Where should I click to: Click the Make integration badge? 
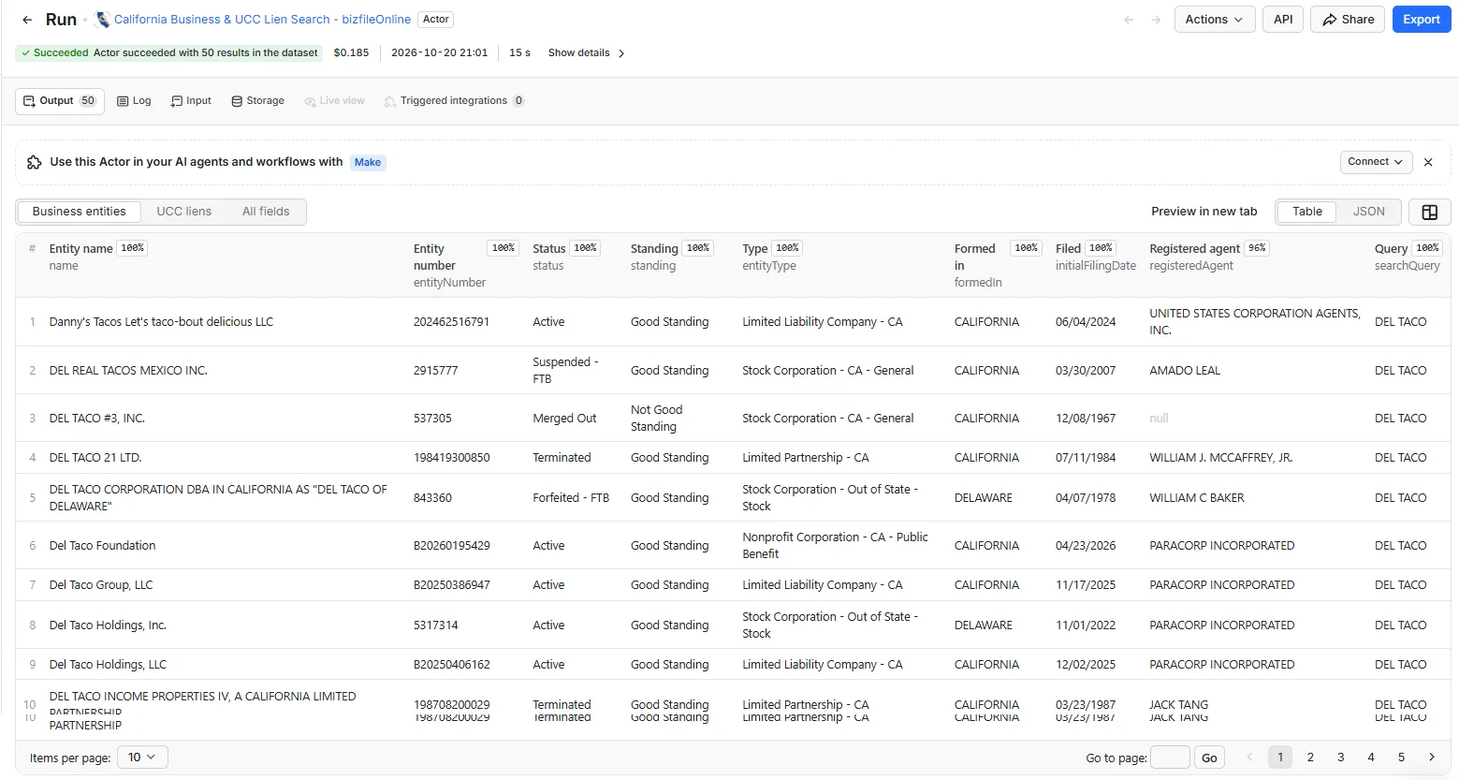[x=368, y=163]
